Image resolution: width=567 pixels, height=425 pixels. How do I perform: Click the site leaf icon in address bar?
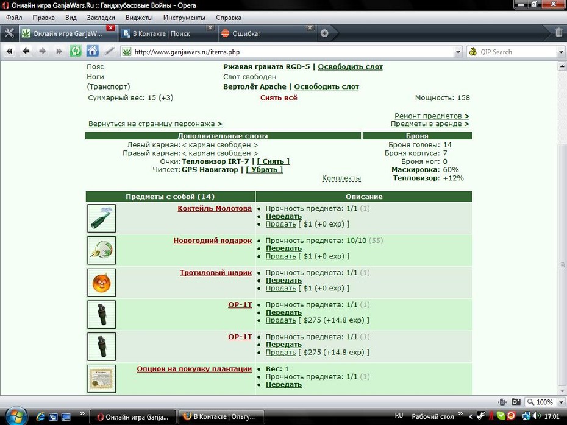pos(127,52)
